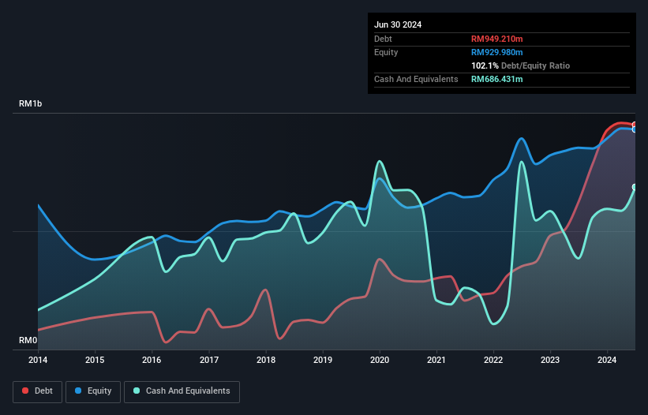Click the RM0 y-axis label
648x415 pixels.
pos(28,340)
